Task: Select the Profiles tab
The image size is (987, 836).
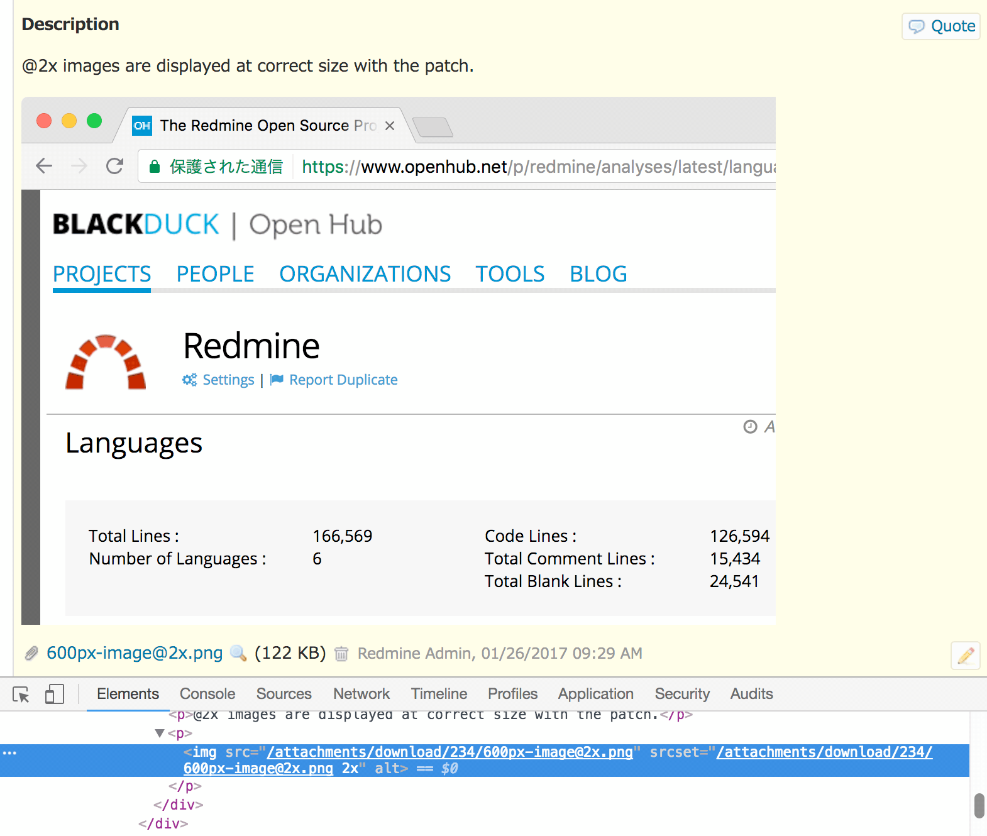Action: tap(513, 694)
